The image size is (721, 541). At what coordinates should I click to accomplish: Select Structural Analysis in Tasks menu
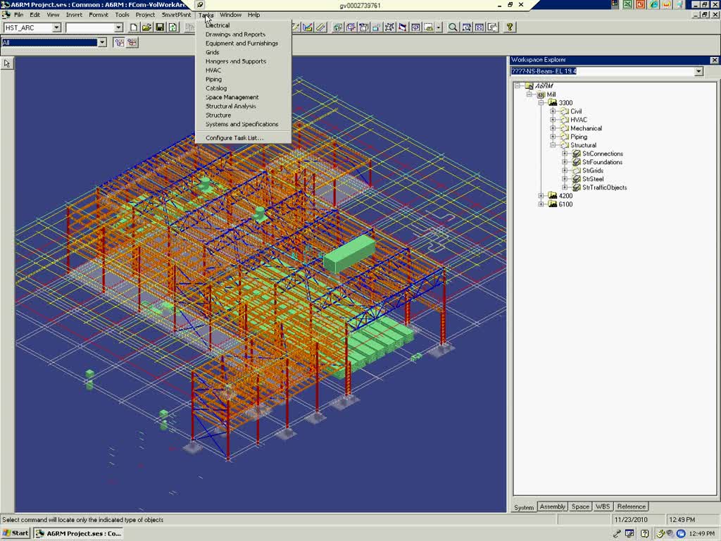pyautogui.click(x=231, y=106)
